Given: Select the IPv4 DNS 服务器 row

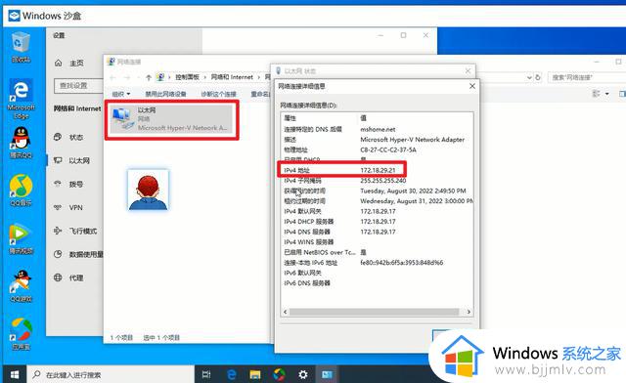Looking at the screenshot, I should (377, 232).
